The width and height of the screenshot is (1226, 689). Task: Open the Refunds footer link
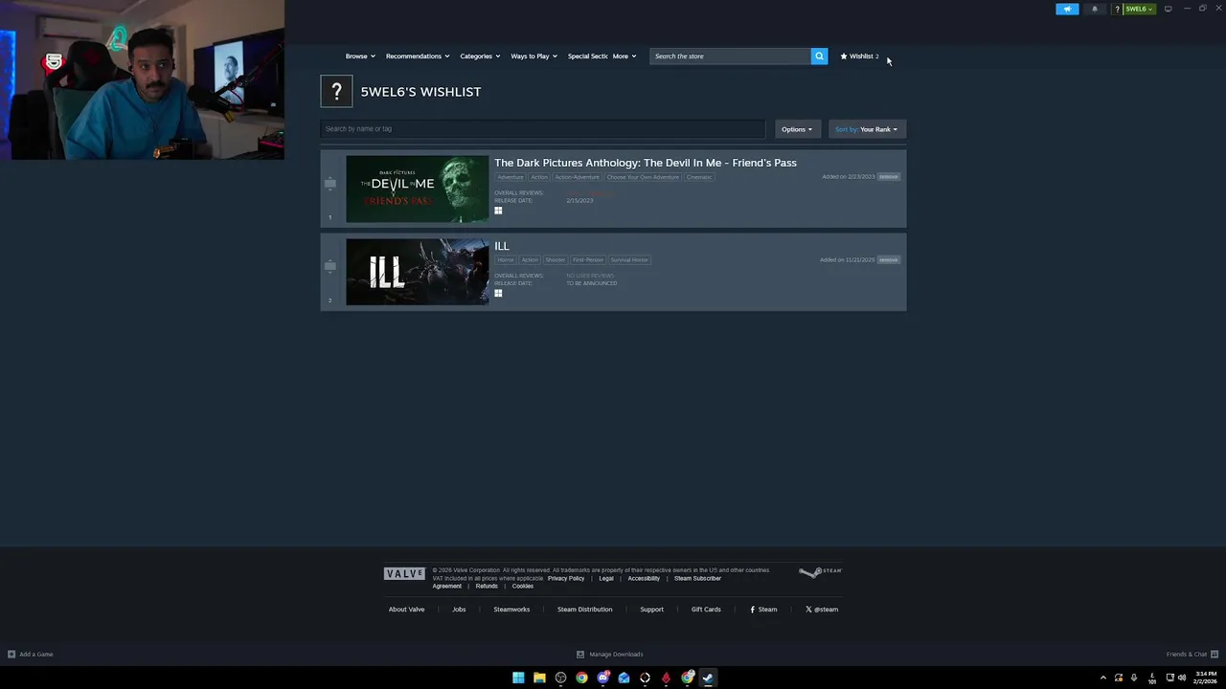pyautogui.click(x=487, y=586)
